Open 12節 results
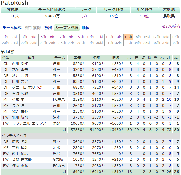 click(109, 37)
